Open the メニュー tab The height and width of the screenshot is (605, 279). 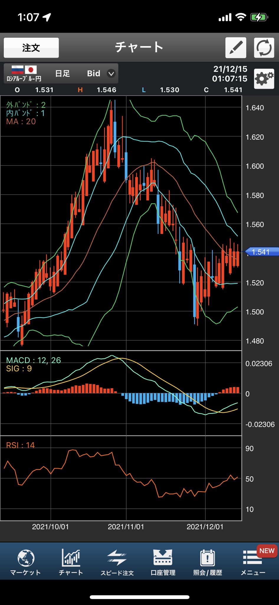click(x=253, y=562)
